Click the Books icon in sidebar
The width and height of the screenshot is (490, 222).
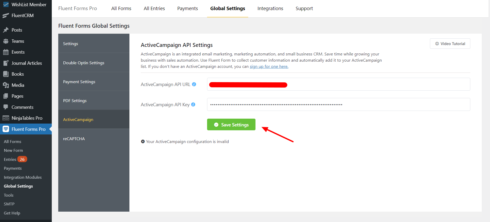(x=6, y=74)
